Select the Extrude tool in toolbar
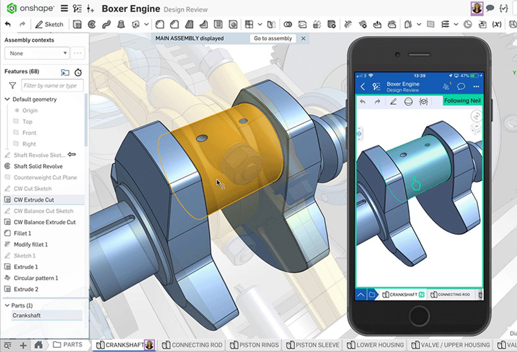 (77, 25)
